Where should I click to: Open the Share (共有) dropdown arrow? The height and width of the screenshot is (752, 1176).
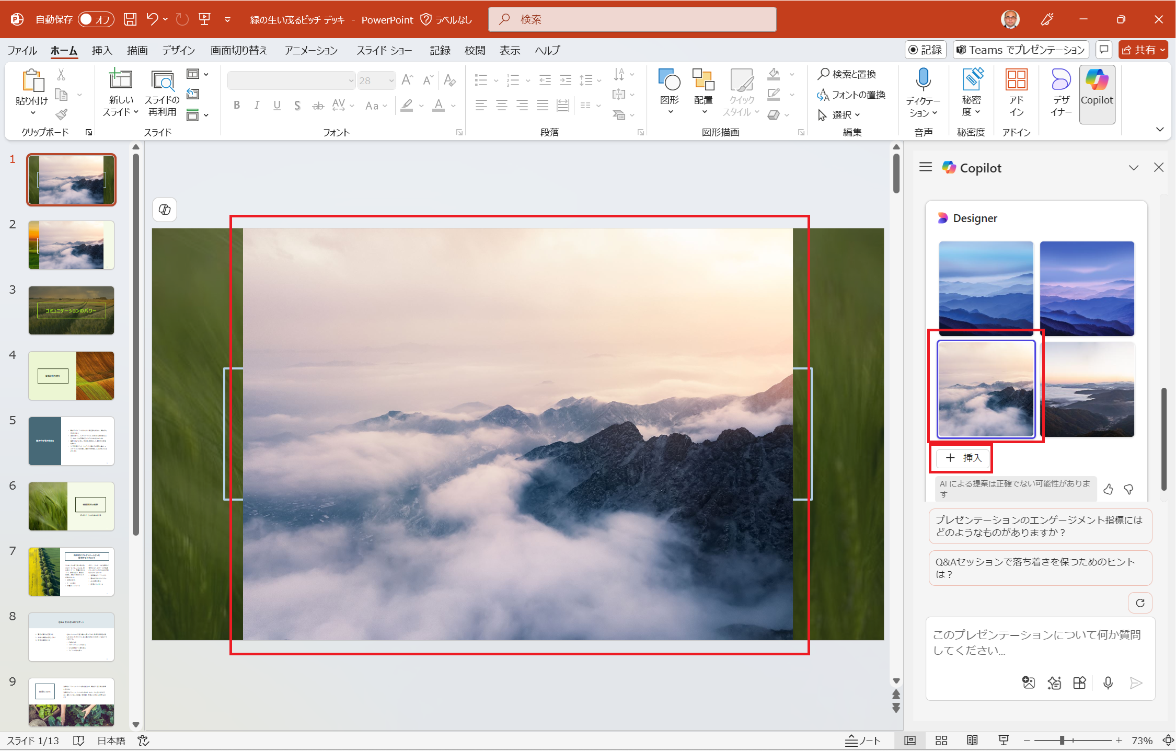1162,50
